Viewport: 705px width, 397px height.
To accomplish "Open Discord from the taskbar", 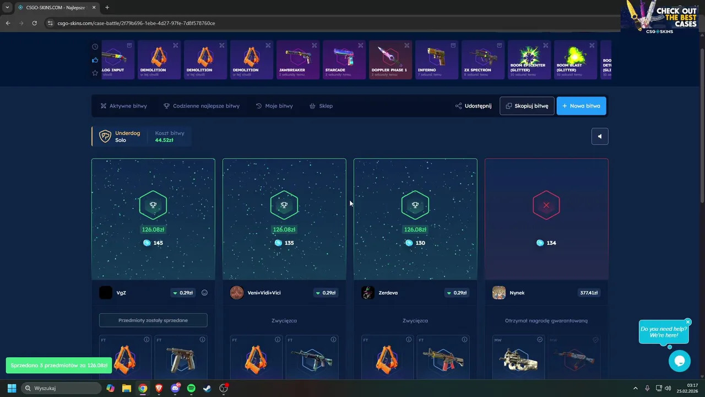I will [175, 388].
